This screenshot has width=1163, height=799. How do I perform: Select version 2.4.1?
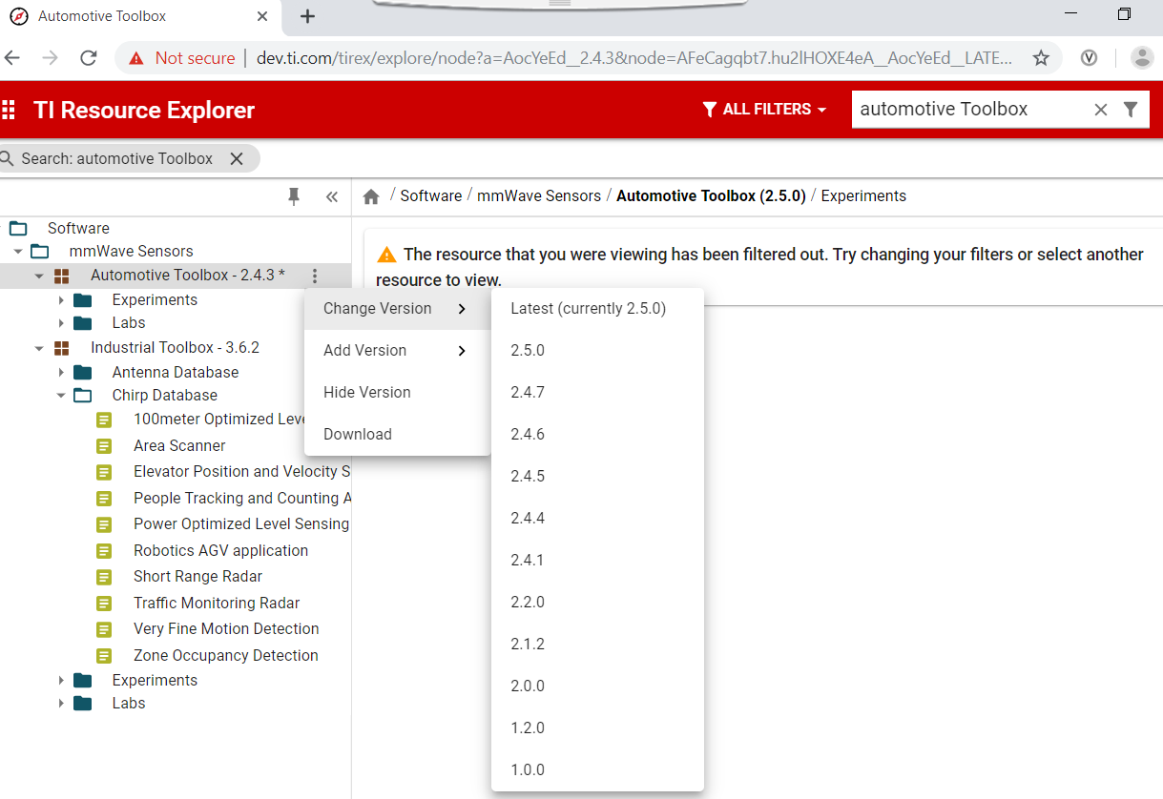click(597, 561)
